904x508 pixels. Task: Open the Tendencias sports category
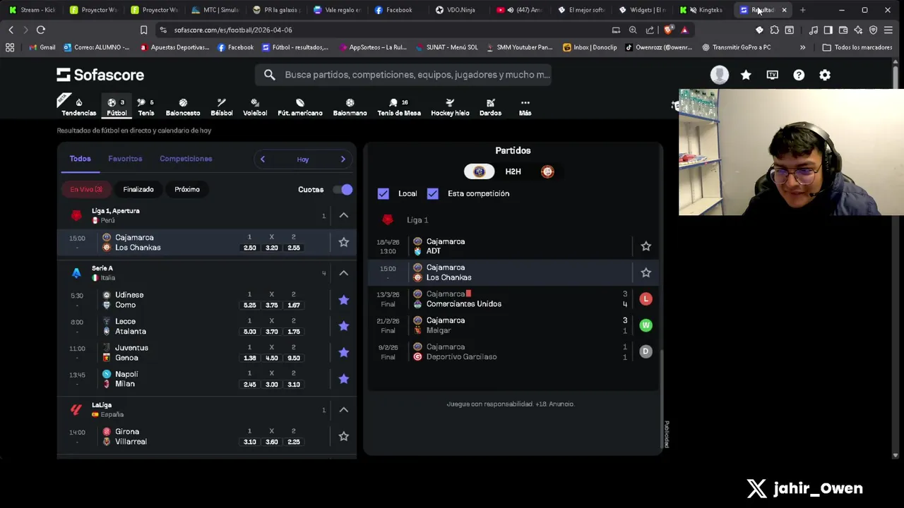point(78,107)
